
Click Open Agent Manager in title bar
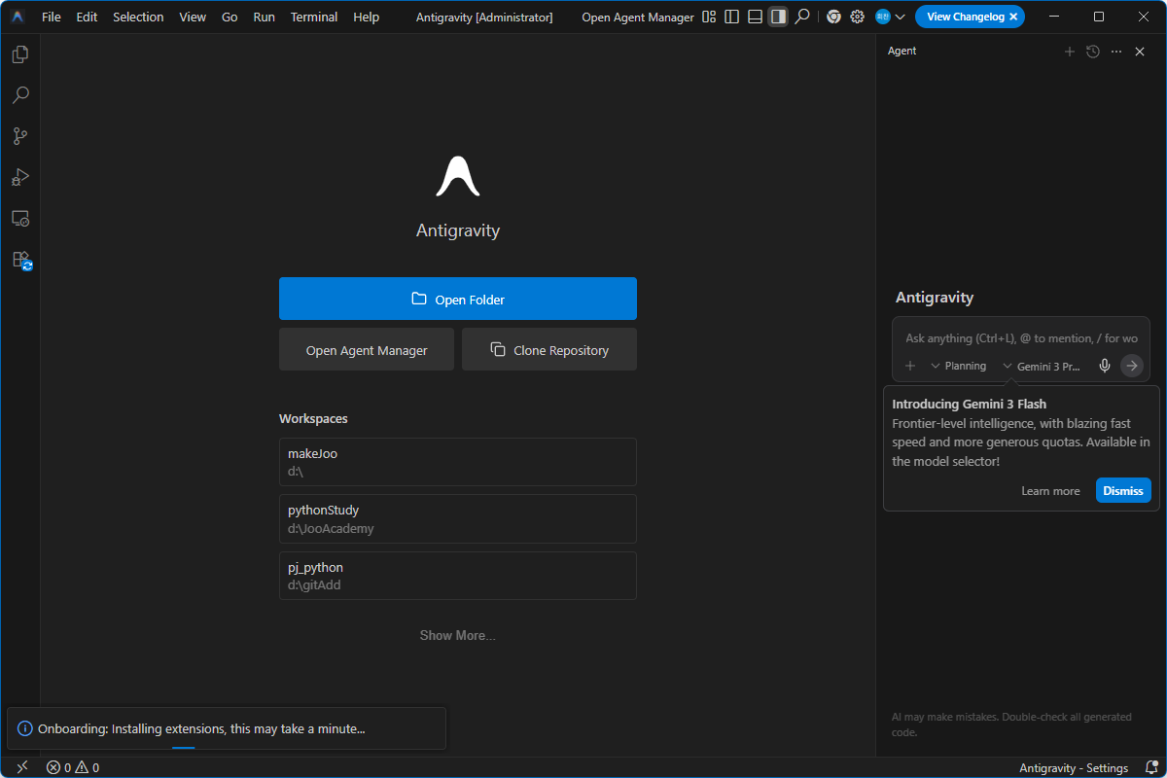[x=638, y=17]
